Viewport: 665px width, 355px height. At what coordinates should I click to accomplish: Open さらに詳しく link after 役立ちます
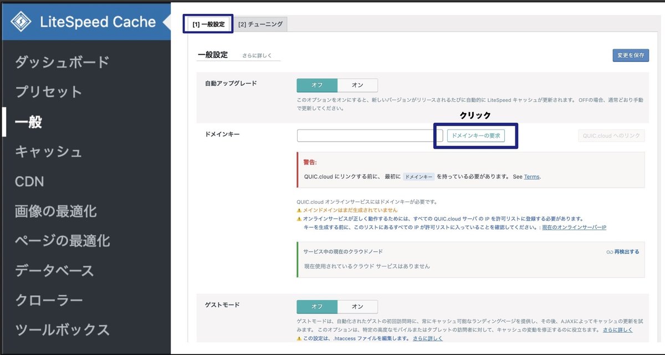coord(618,330)
